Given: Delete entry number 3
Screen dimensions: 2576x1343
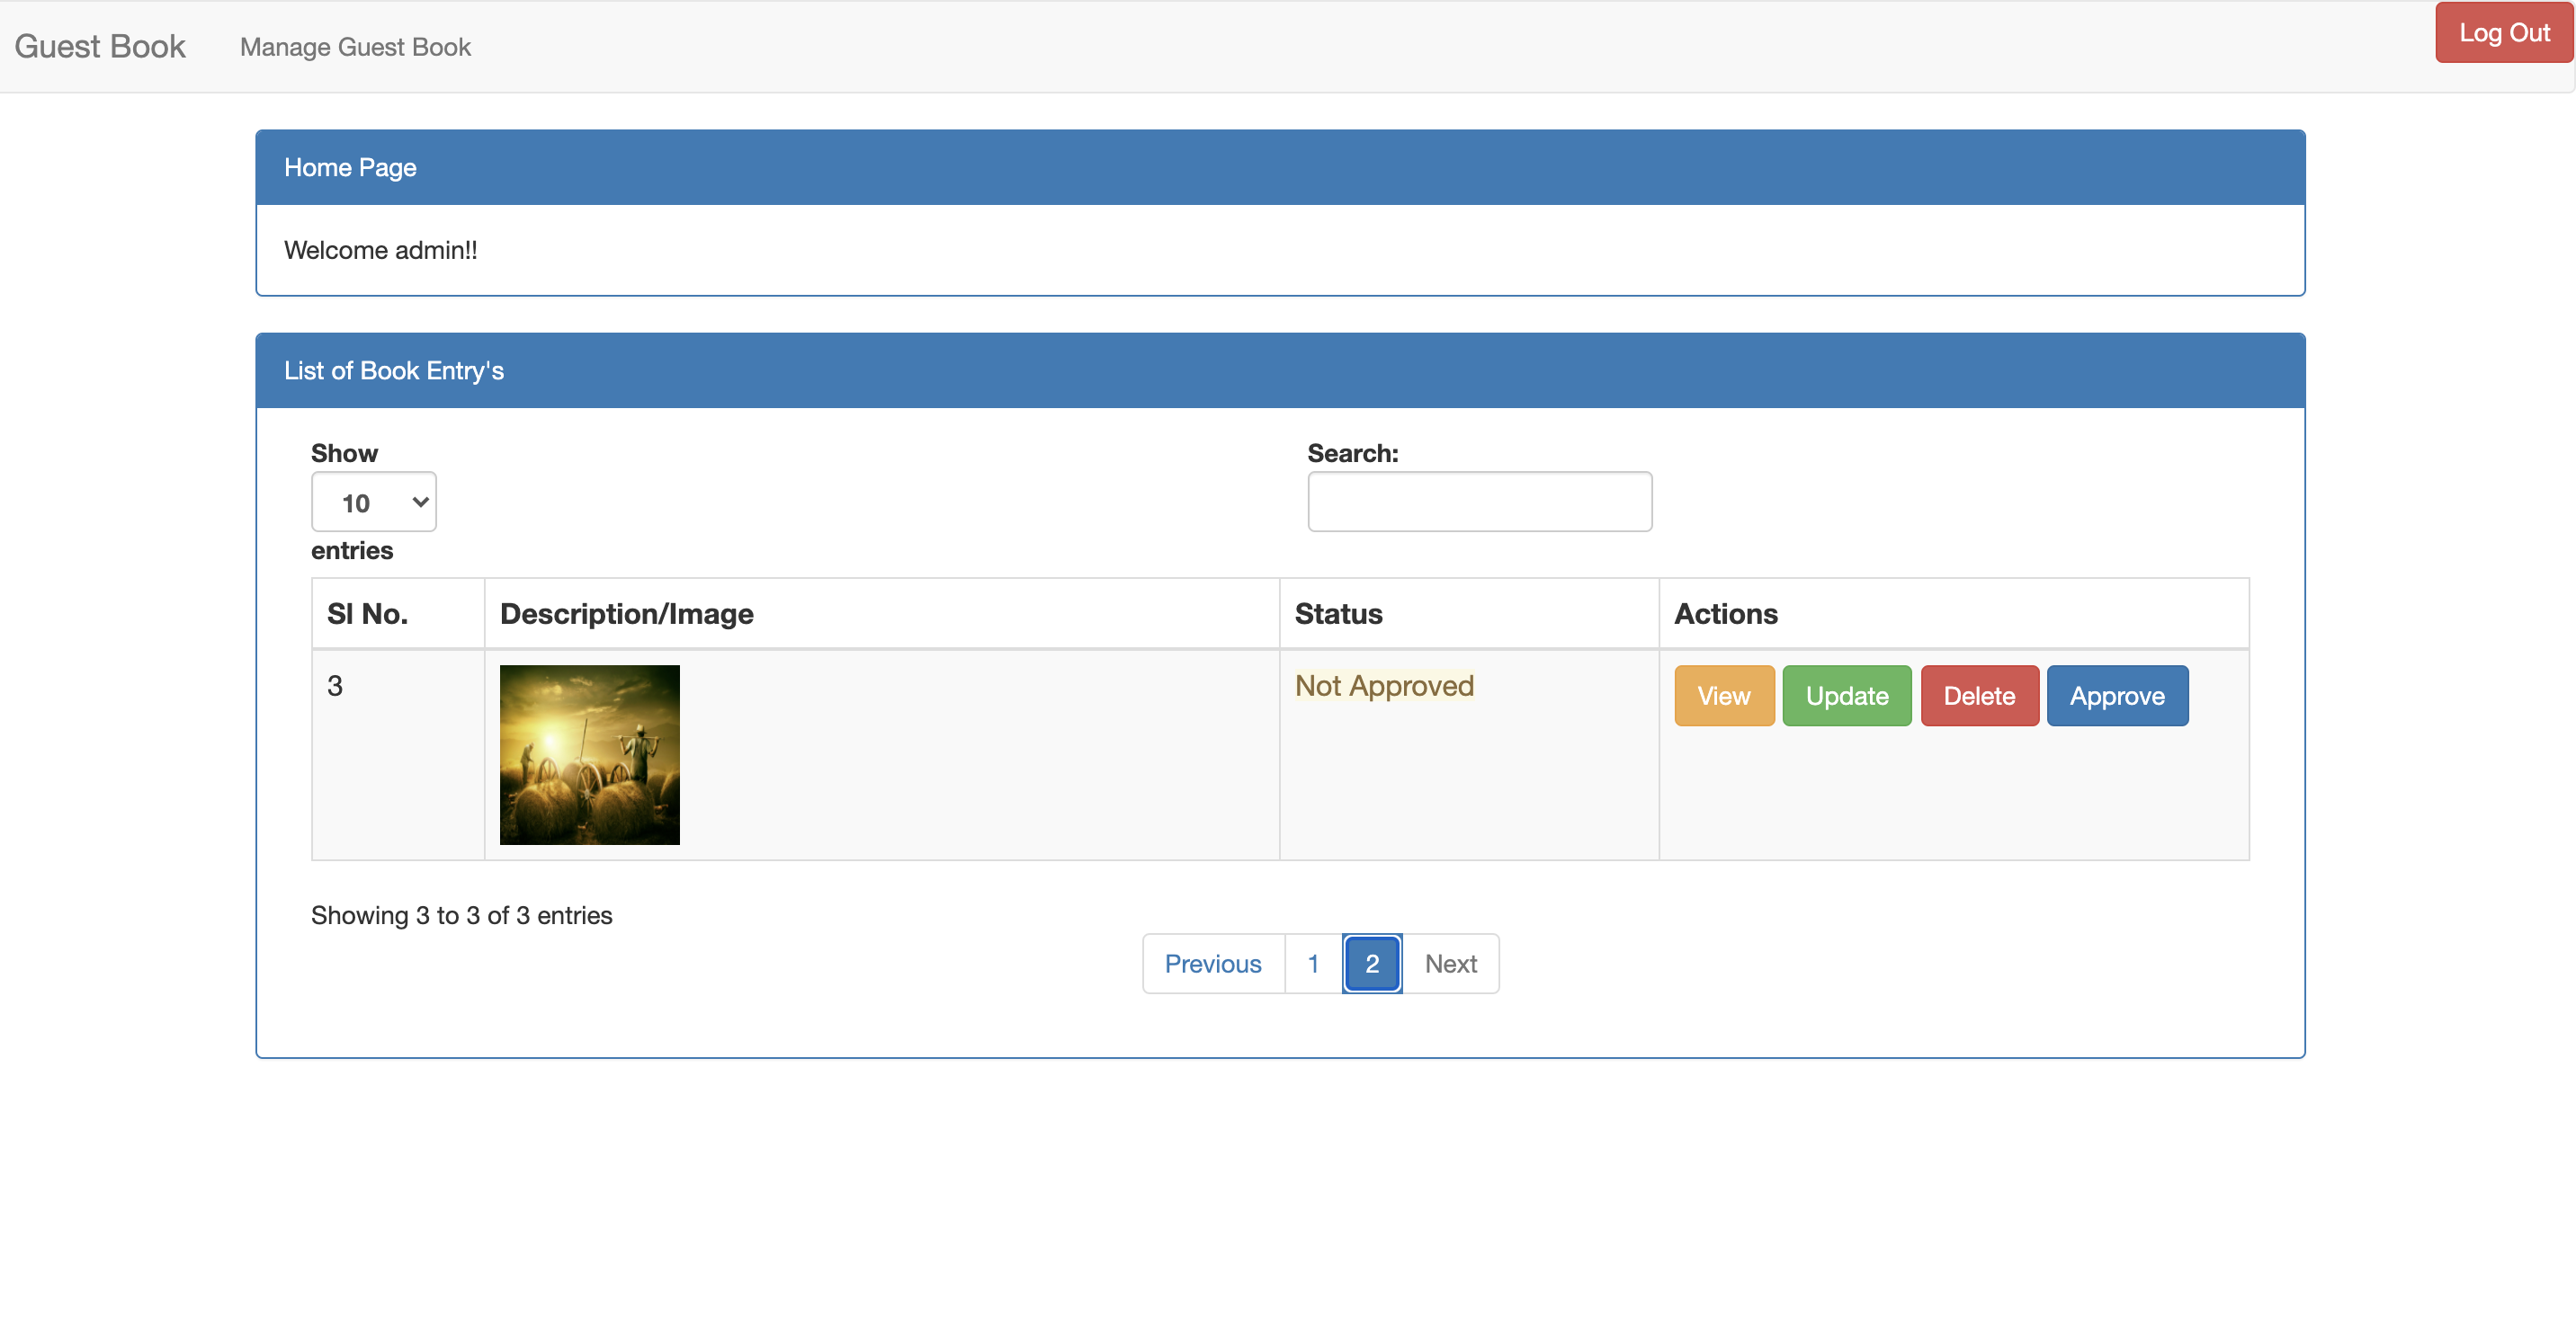Looking at the screenshot, I should [1978, 696].
